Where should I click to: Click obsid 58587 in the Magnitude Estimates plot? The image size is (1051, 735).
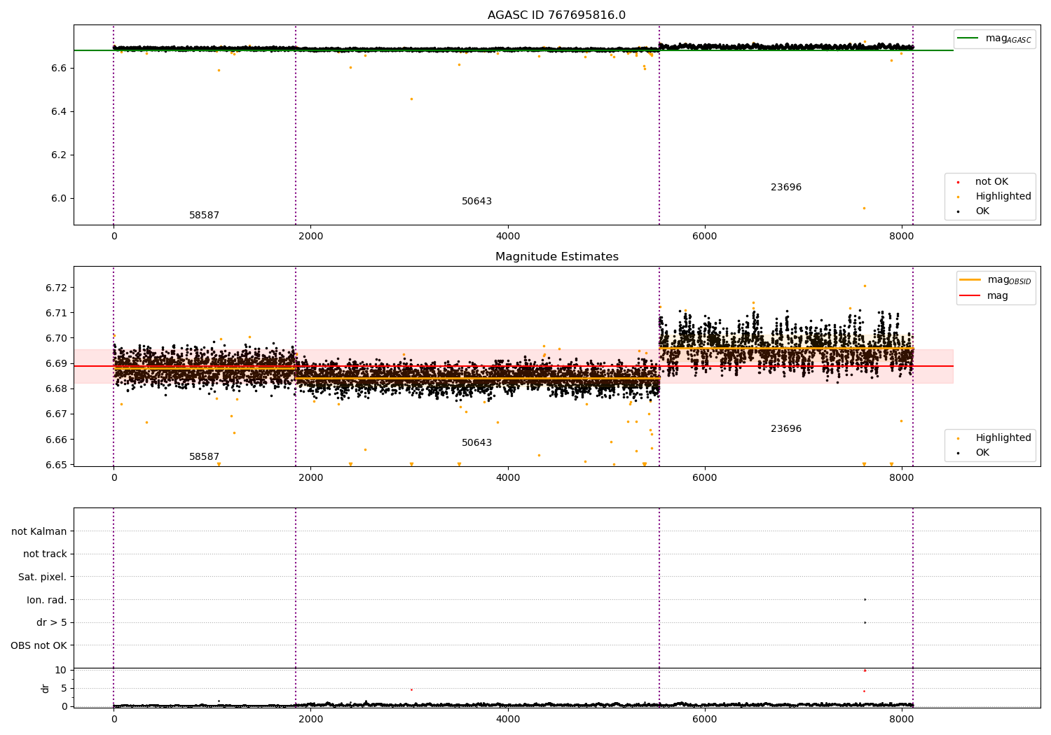pyautogui.click(x=204, y=457)
